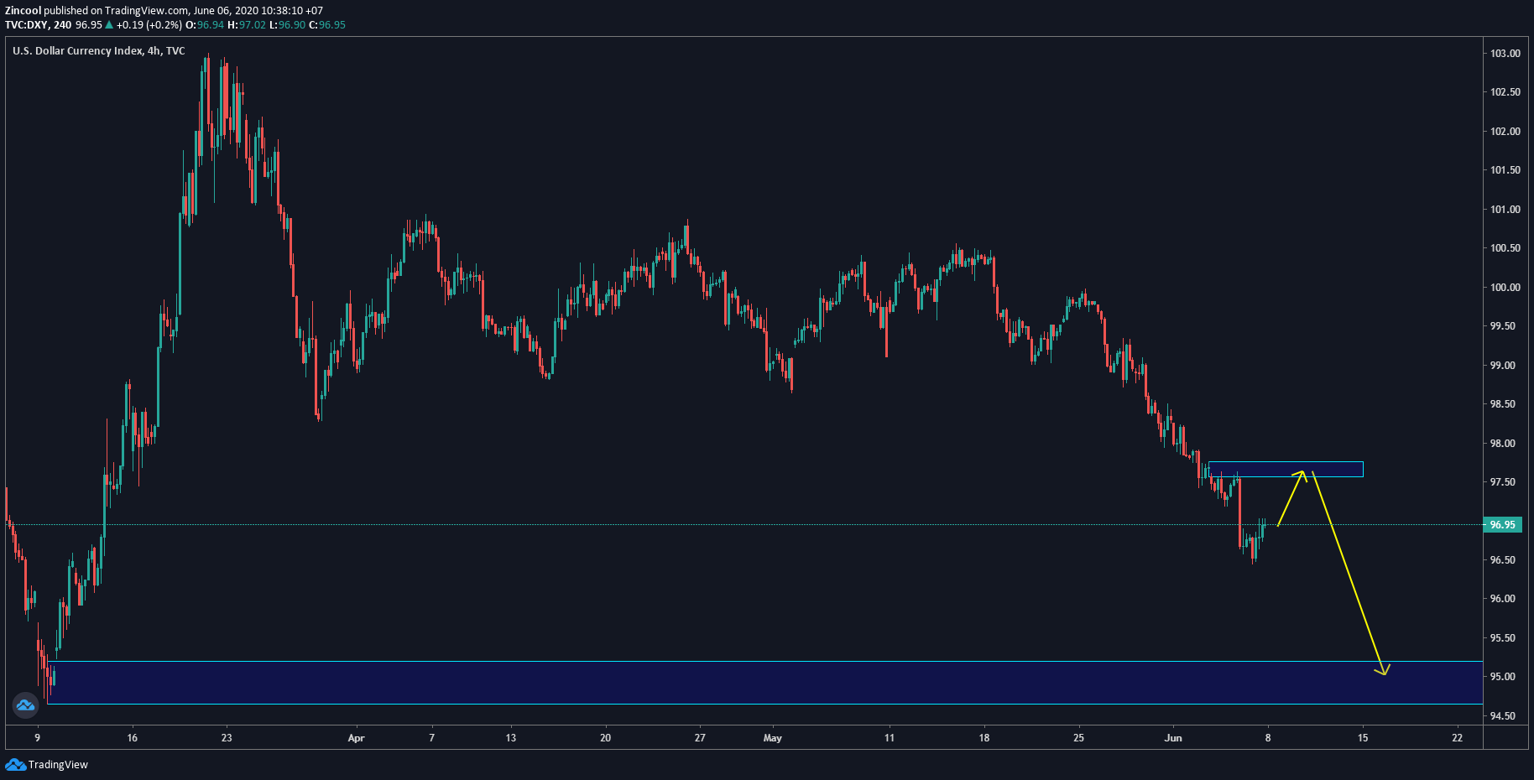The width and height of the screenshot is (1534, 780).
Task: Click the 100.00 price axis label
Action: point(1505,288)
